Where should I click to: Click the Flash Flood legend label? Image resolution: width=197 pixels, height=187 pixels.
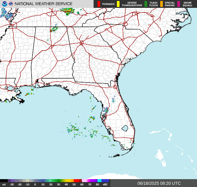[154, 4]
